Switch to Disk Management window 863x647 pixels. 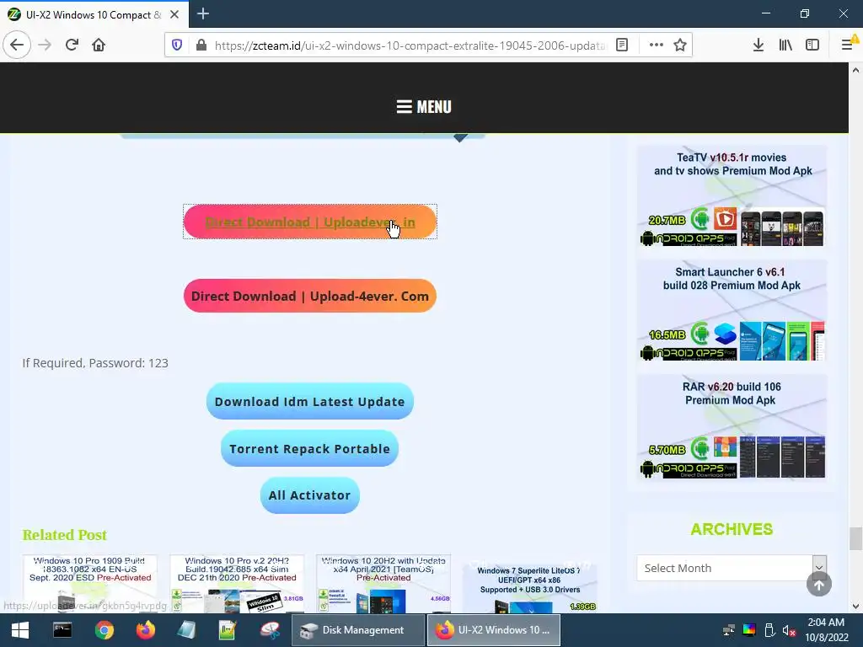point(358,630)
